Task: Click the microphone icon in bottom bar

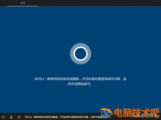Action: click(11, 117)
